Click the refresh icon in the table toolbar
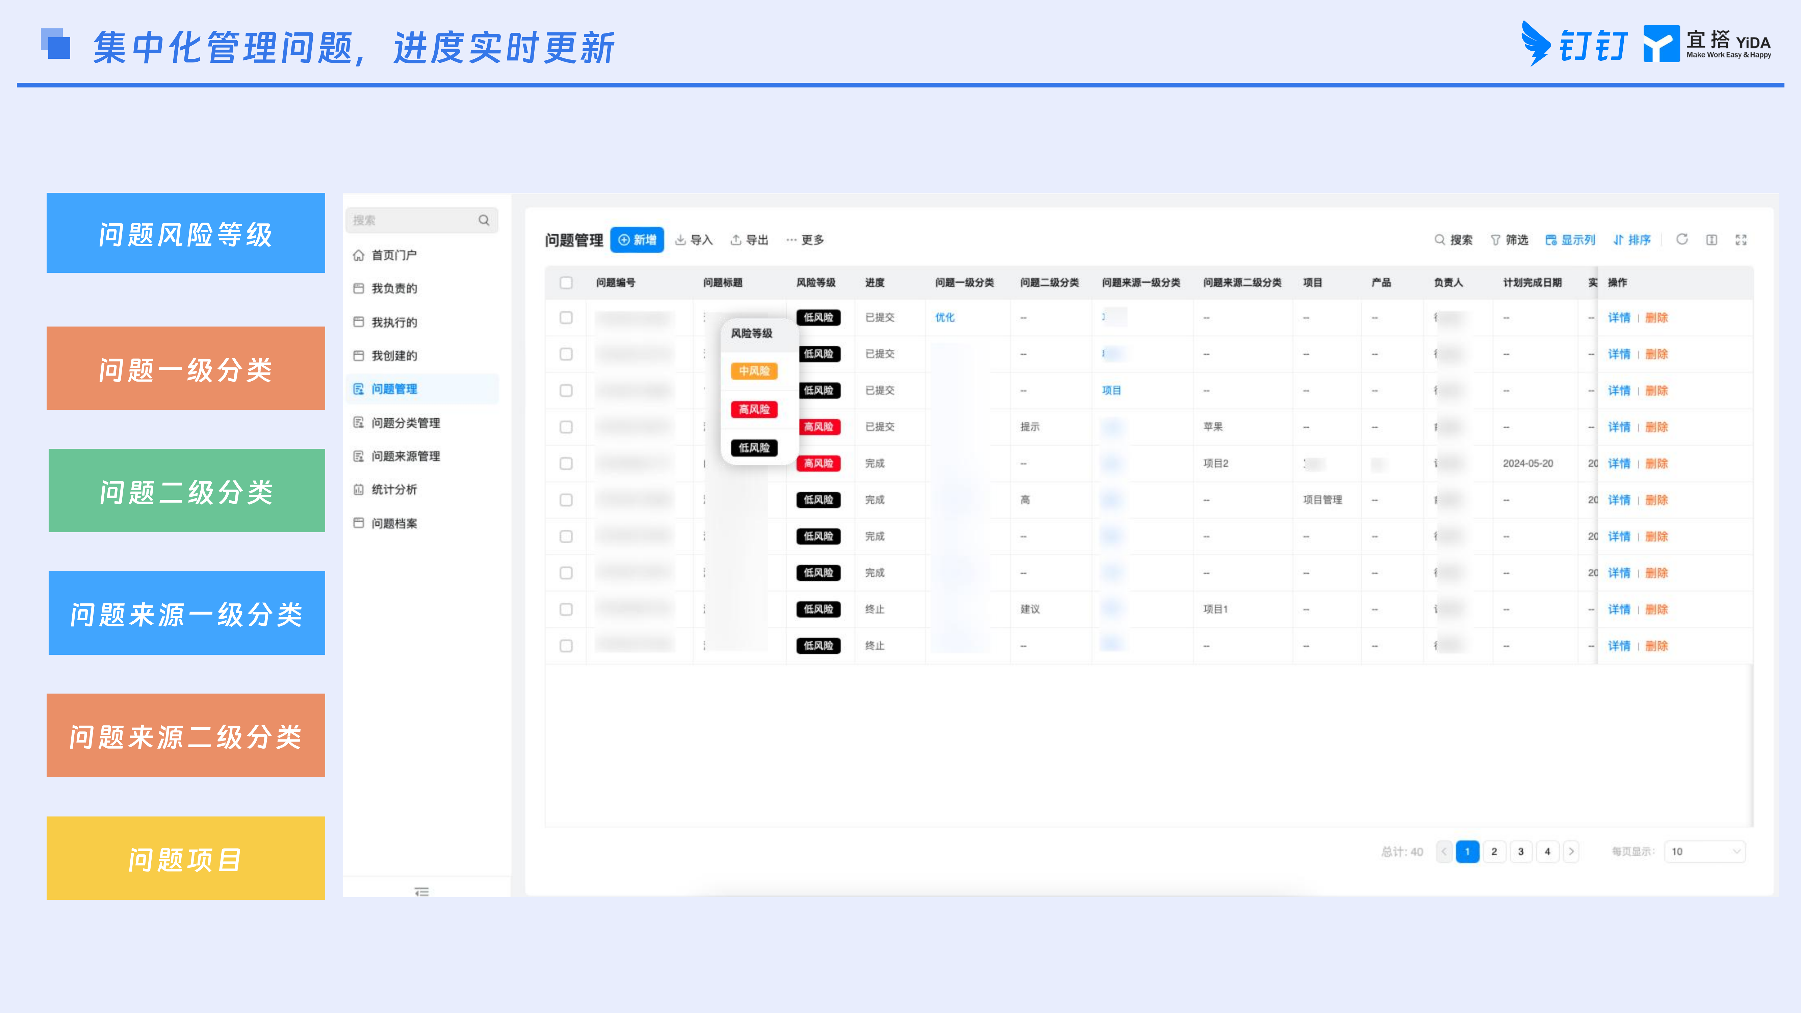 tap(1682, 239)
